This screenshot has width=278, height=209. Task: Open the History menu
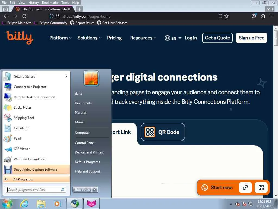pos(33,3)
